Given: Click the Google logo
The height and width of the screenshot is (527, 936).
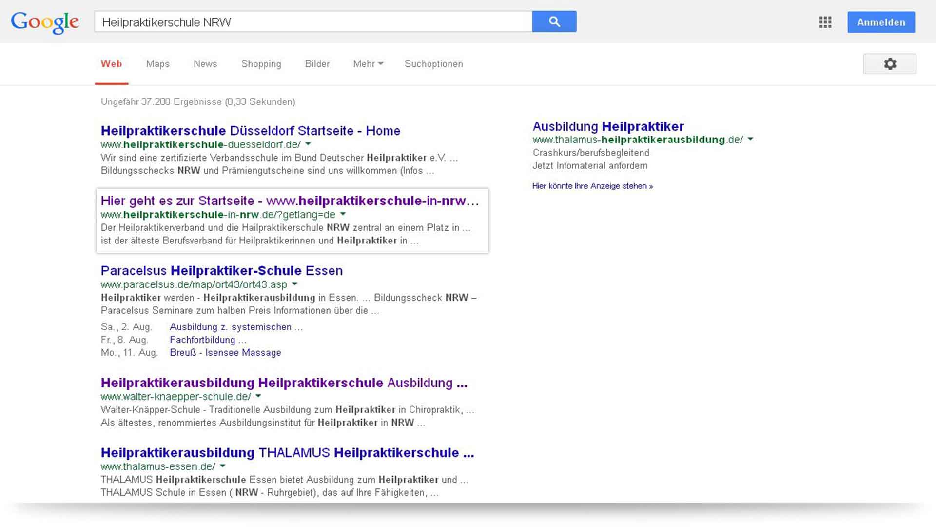Looking at the screenshot, I should click(x=45, y=22).
